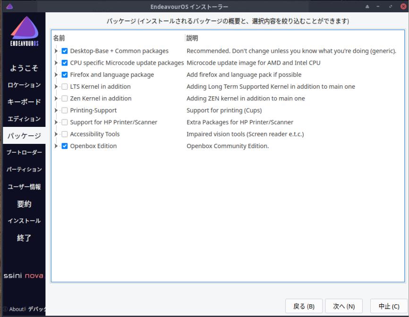Click the 'Desktop-Base + Common packages' row name
409x317 pixels.
pos(119,51)
